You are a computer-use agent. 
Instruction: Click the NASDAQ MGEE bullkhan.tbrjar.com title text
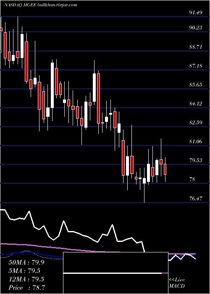pos(40,5)
